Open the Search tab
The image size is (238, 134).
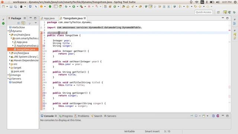click(97, 116)
